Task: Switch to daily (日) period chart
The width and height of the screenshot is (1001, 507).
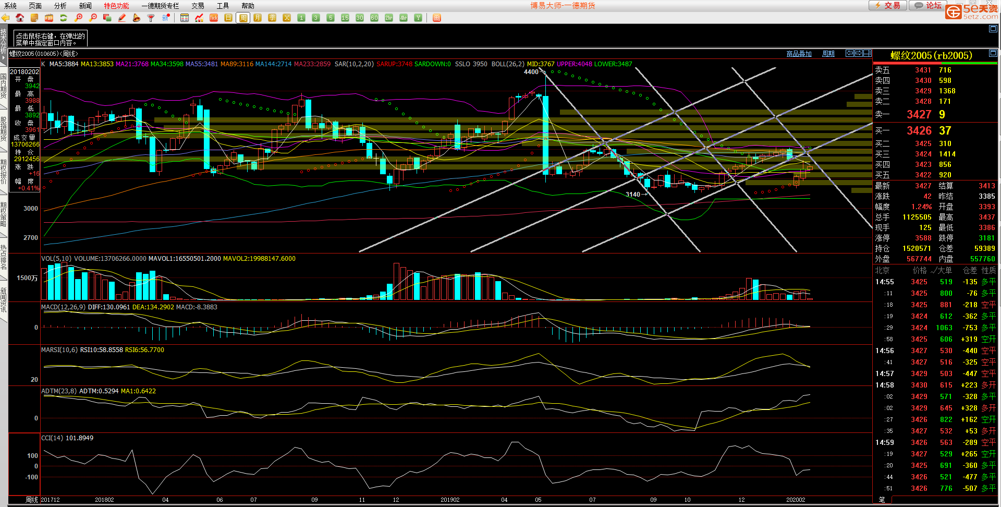Action: click(228, 18)
